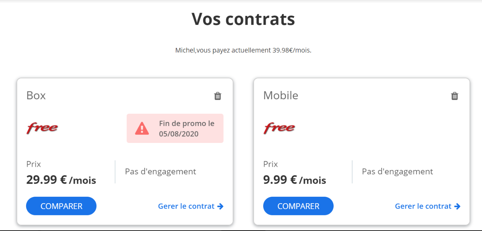The image size is (482, 231).
Task: Click the 9.99 € /mois price
Action: click(294, 180)
